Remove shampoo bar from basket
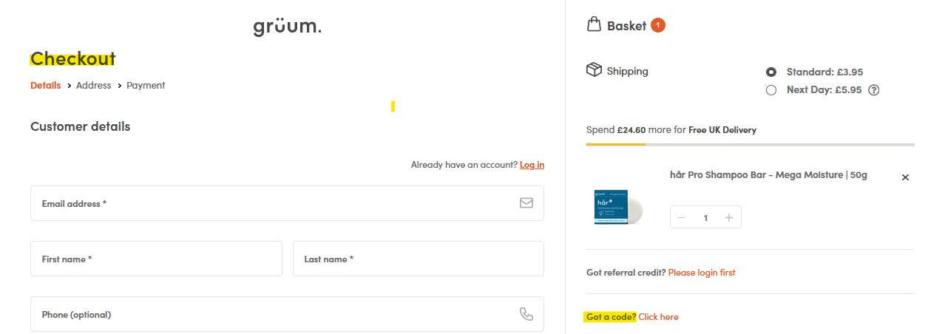The image size is (945, 334). click(x=905, y=177)
